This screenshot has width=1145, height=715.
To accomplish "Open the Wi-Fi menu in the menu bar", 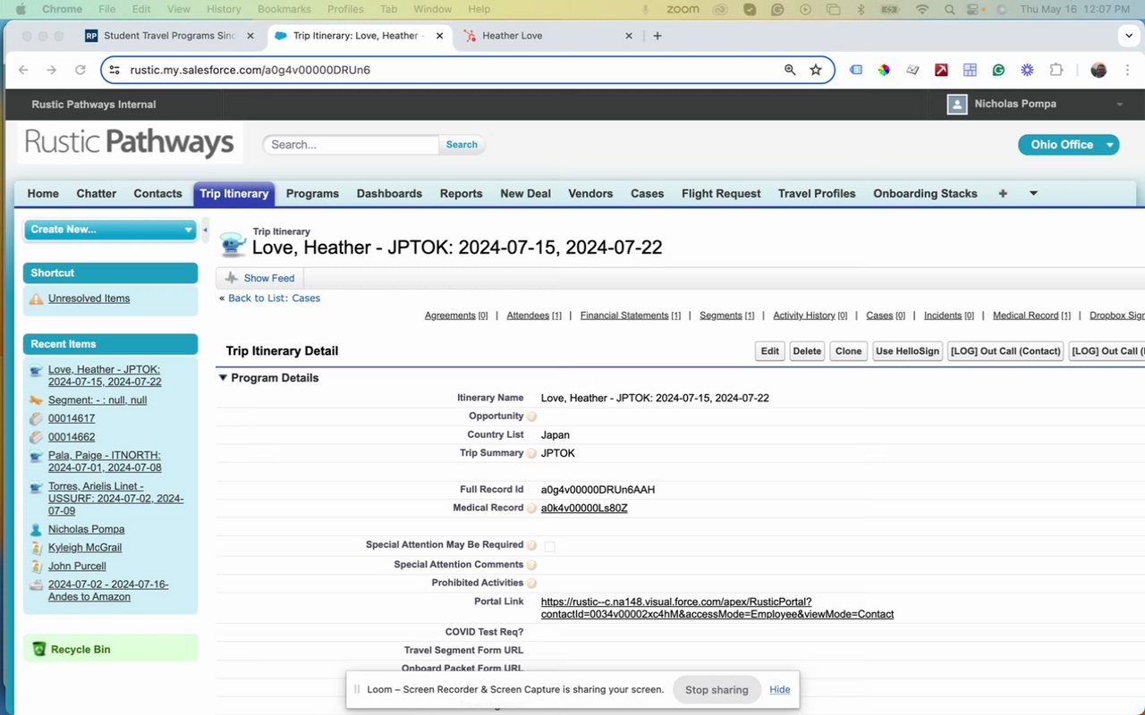I will click(922, 9).
